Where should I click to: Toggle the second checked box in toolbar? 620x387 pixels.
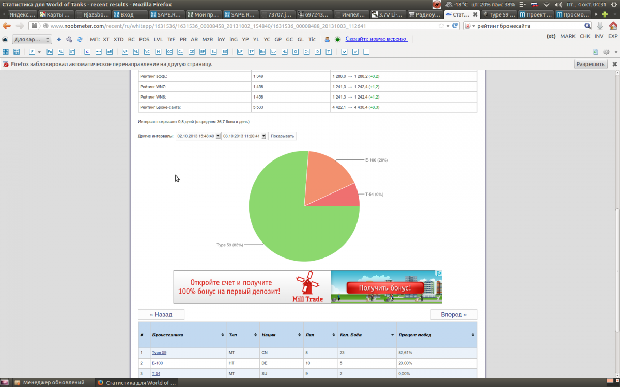[x=355, y=52]
